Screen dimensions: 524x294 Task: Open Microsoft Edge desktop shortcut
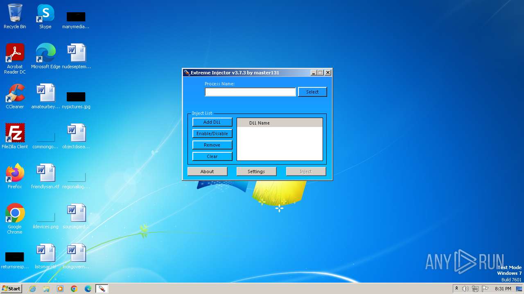(45, 56)
